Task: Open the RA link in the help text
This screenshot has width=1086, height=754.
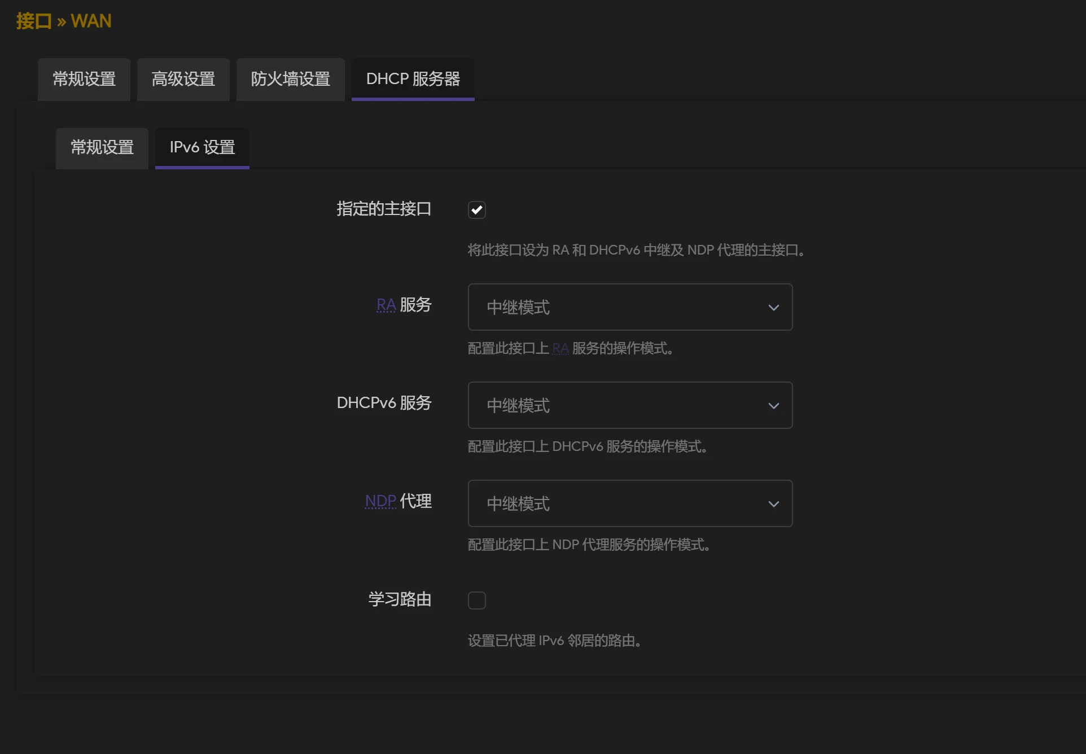Action: pos(560,349)
